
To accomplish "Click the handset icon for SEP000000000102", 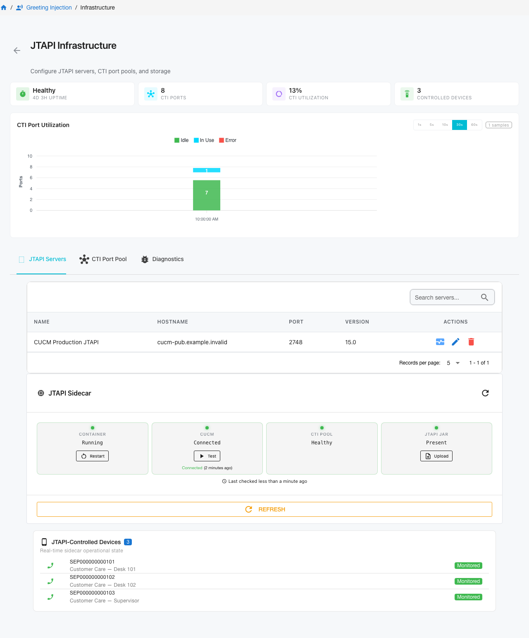I will [x=50, y=581].
